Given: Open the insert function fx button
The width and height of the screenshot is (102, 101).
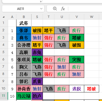Looking at the screenshot, I should click(x=63, y=9).
